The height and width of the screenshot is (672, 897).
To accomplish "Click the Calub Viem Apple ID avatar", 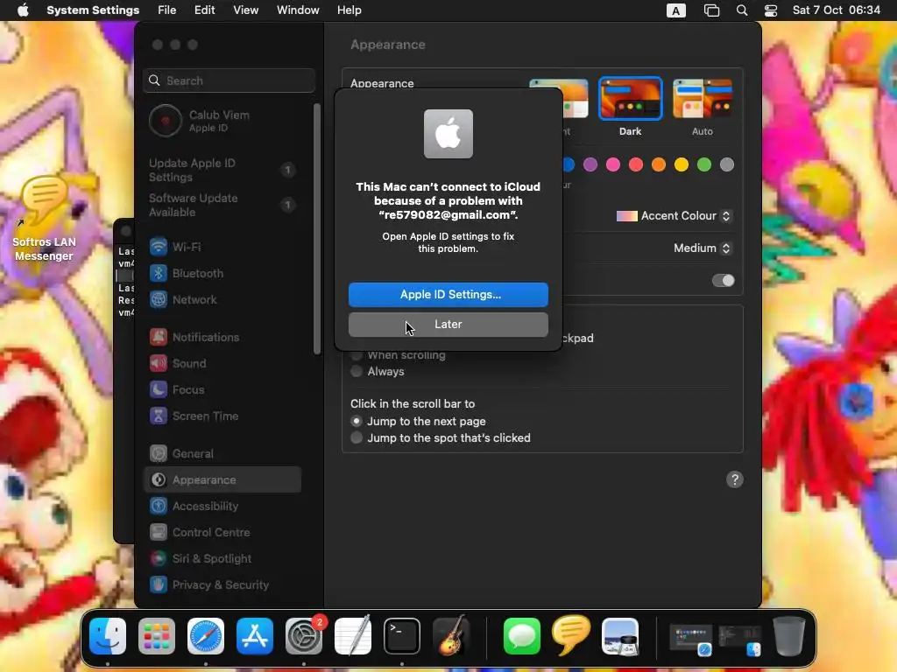I will tap(166, 121).
